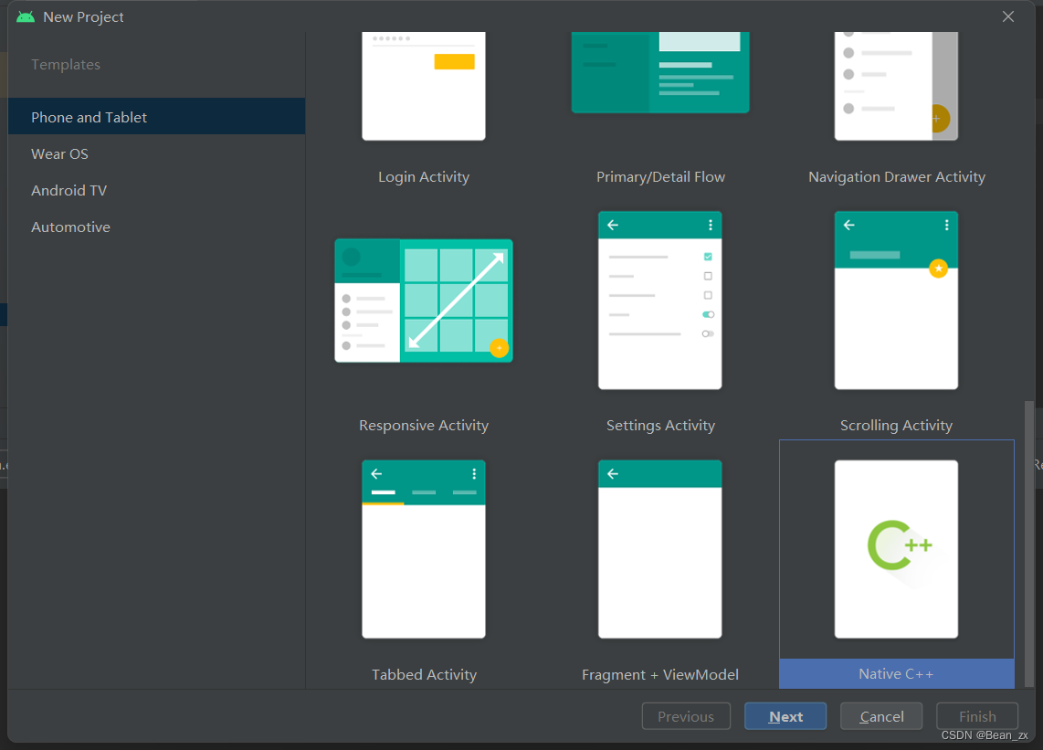1043x750 pixels.
Task: Click the Settings Activity label
Action: (x=660, y=426)
